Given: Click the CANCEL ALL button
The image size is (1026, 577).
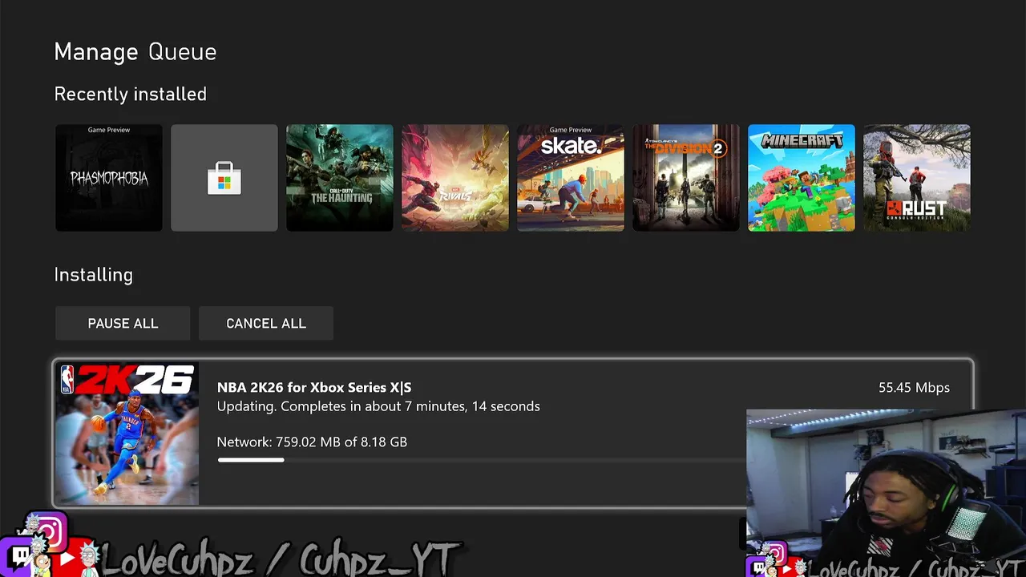Looking at the screenshot, I should click(x=266, y=323).
